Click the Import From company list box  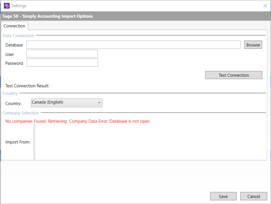(x=34, y=141)
